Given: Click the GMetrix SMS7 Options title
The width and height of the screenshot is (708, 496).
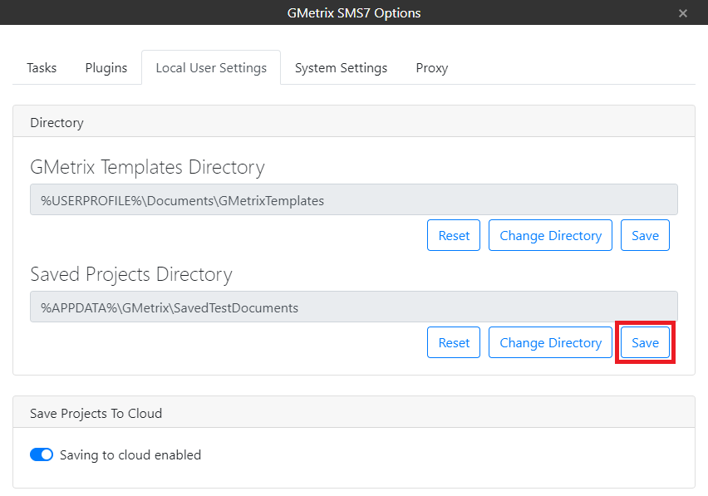Looking at the screenshot, I should 353,13.
